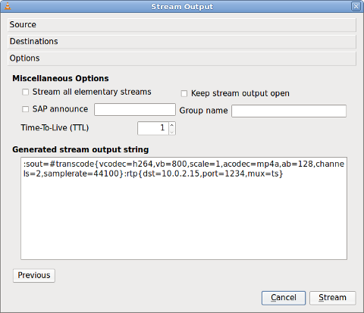The width and height of the screenshot is (364, 313).
Task: Close the Stream Output dialog
Action: pyautogui.click(x=356, y=6)
